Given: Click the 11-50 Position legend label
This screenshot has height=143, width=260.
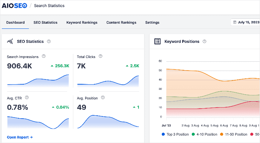Looking at the screenshot, I should [236, 134].
